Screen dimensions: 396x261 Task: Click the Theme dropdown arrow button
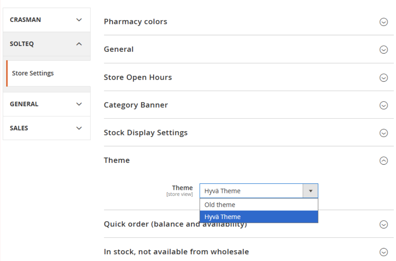tap(310, 191)
